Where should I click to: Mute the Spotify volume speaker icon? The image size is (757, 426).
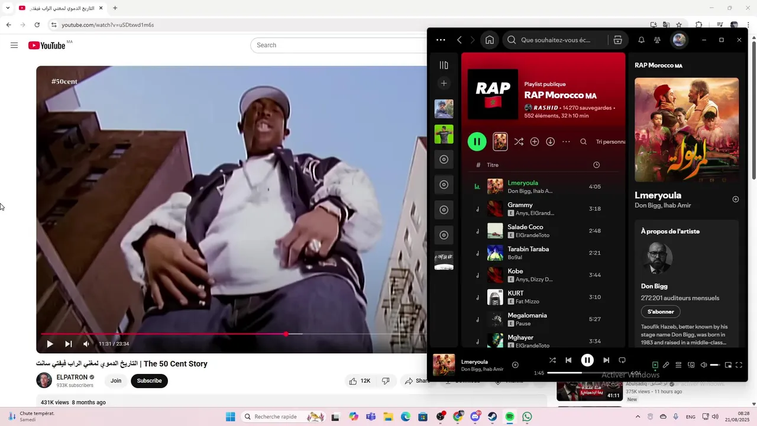[x=704, y=365]
